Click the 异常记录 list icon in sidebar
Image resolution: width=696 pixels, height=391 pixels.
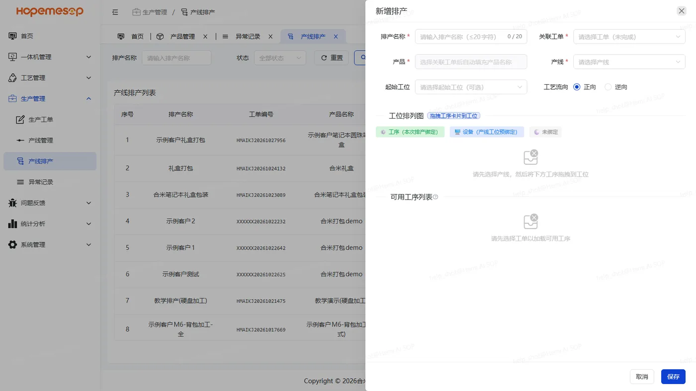[x=20, y=182]
